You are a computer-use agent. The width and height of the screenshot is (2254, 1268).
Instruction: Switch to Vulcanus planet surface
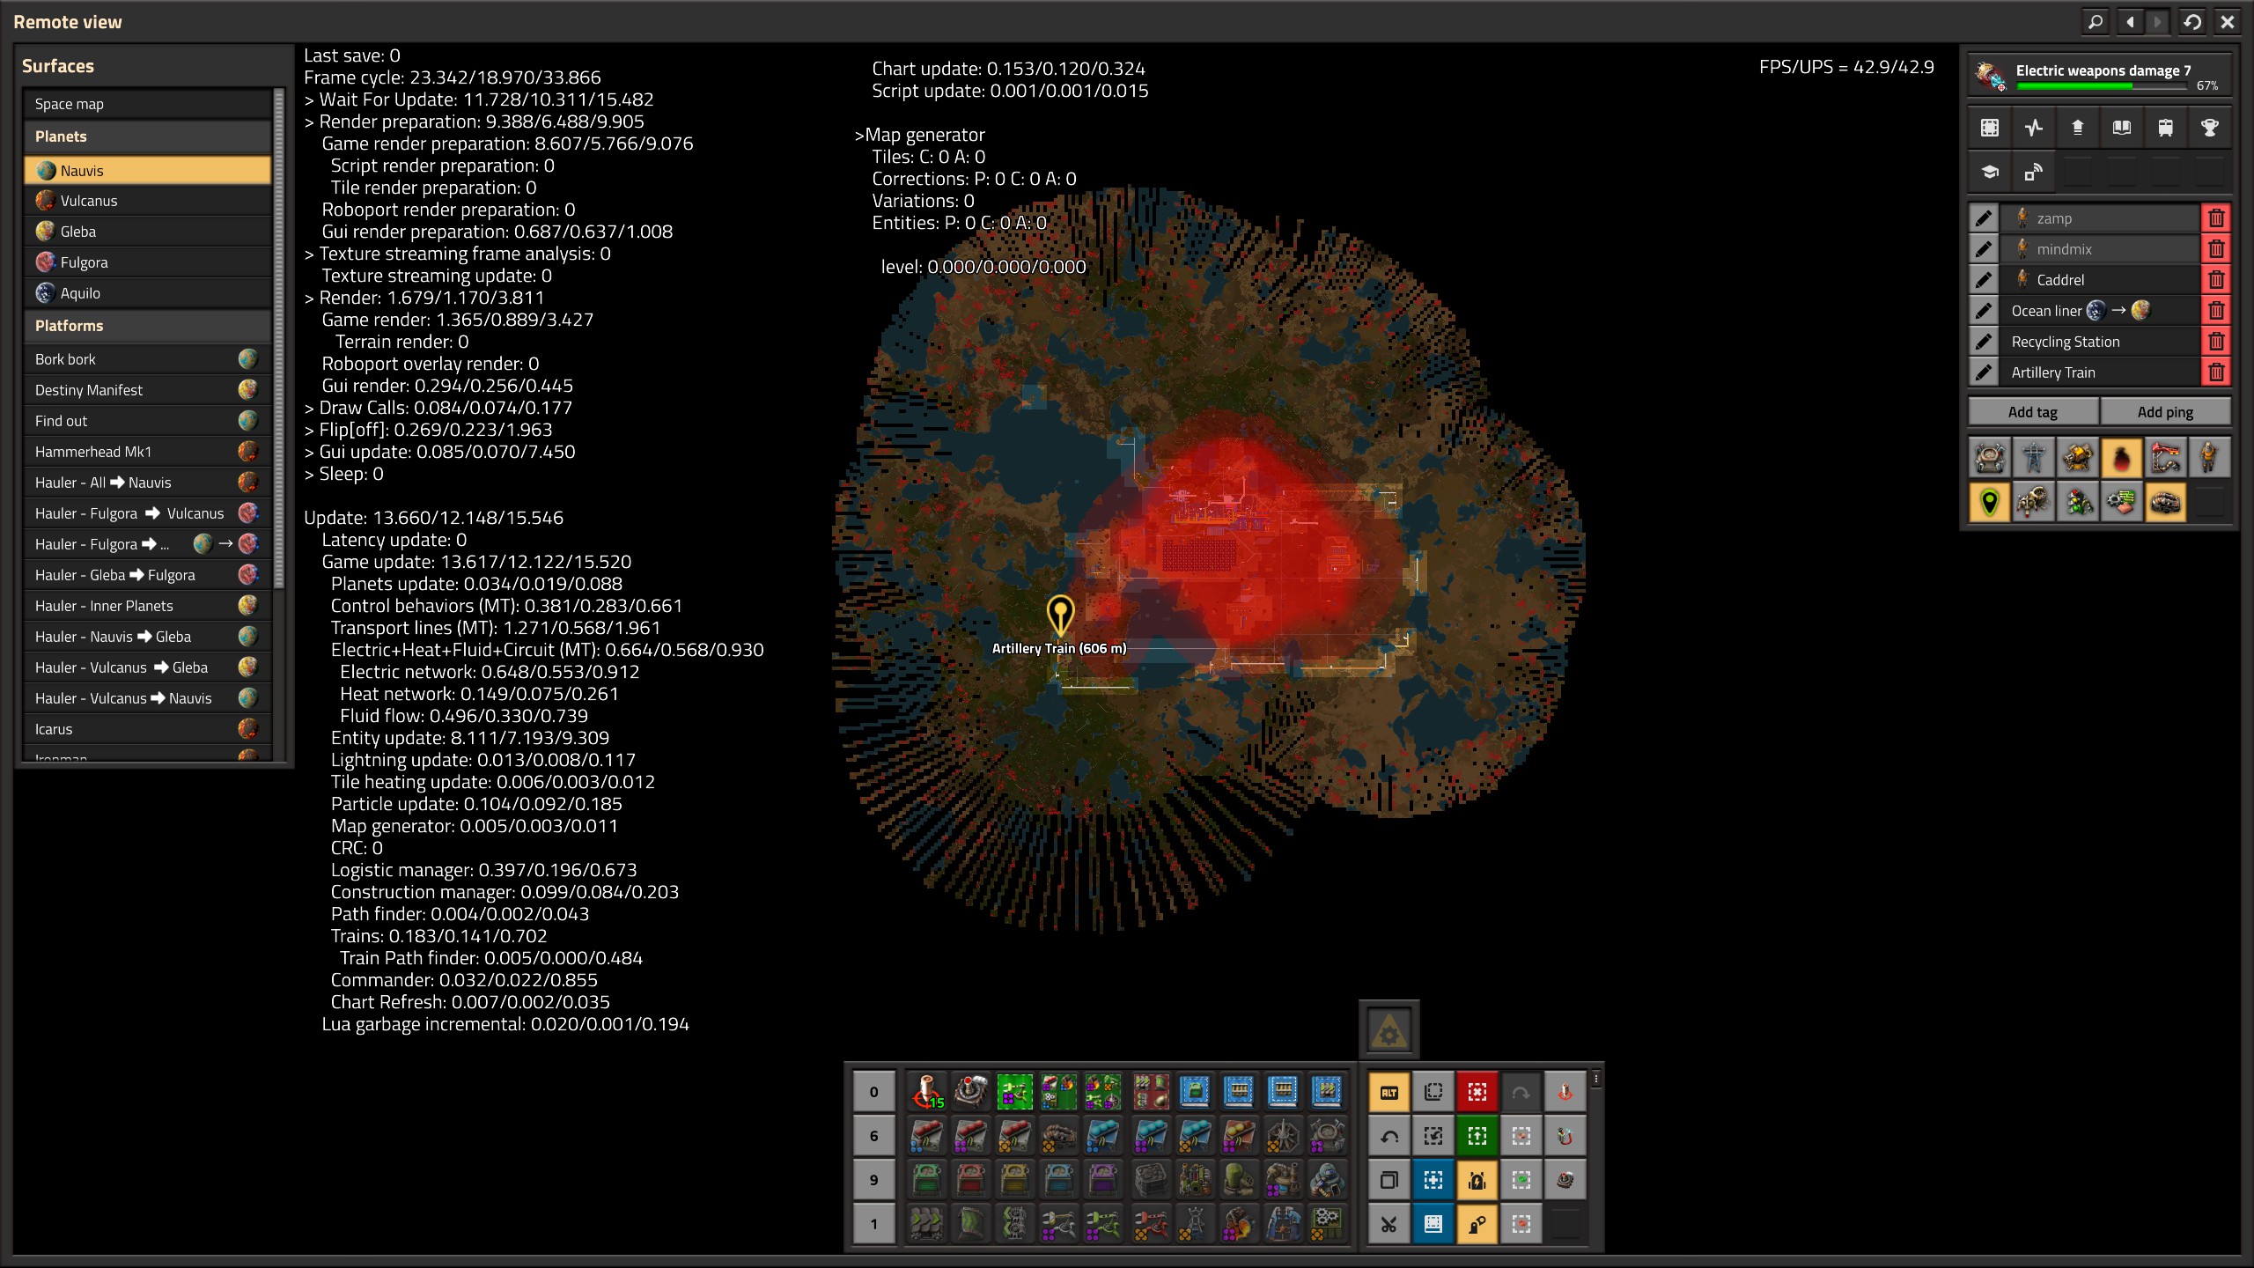coord(147,201)
